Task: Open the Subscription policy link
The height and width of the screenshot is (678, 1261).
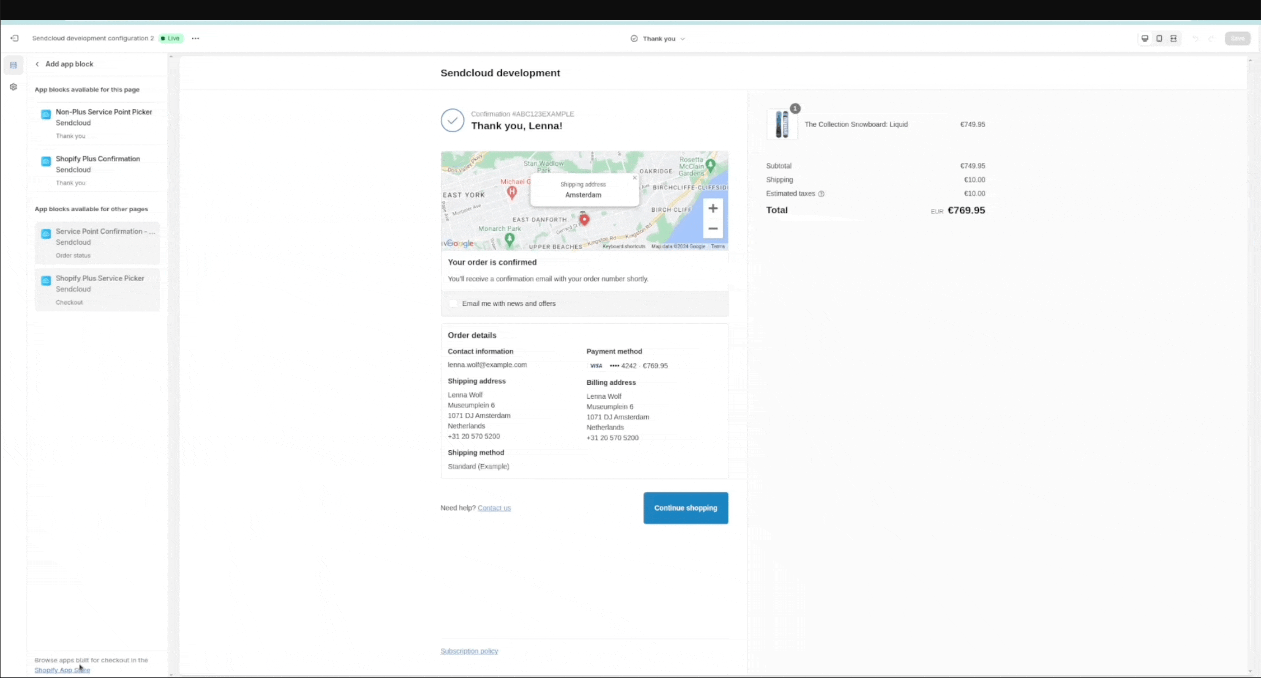Action: [x=469, y=651]
